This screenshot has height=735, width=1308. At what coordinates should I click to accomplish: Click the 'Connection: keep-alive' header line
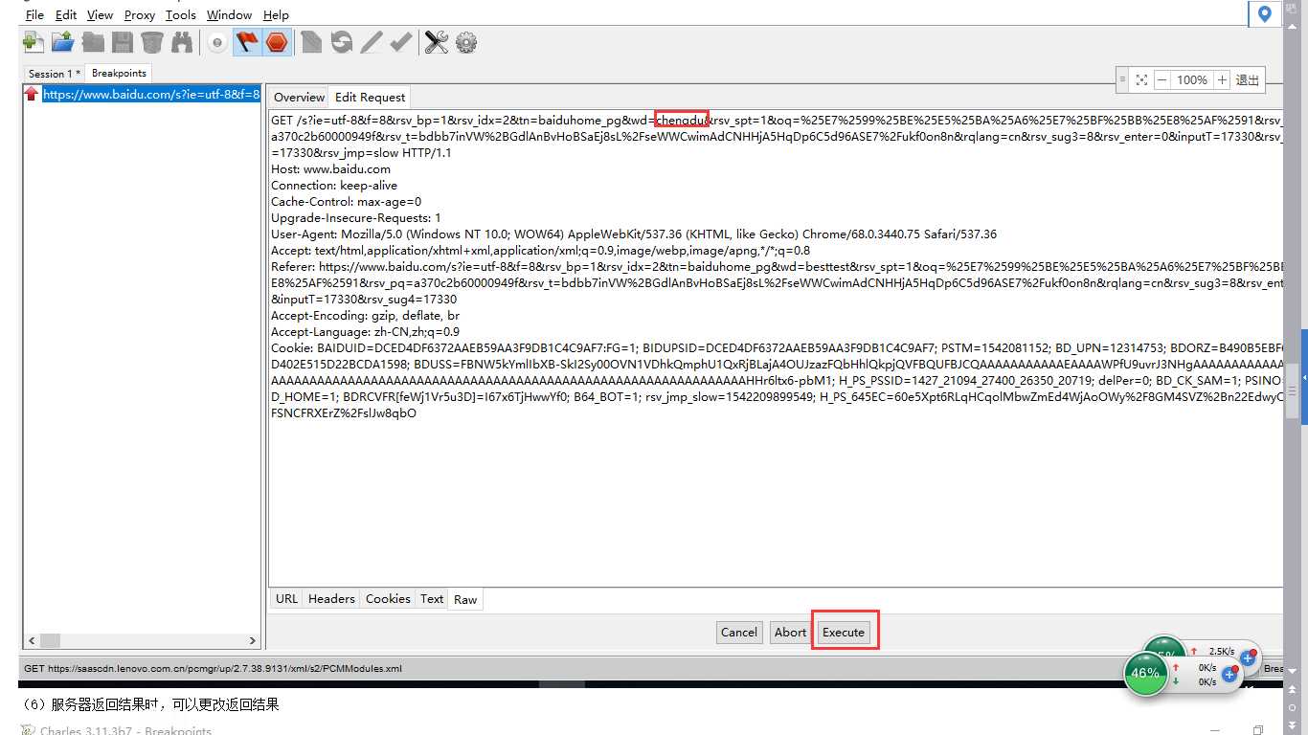[334, 185]
